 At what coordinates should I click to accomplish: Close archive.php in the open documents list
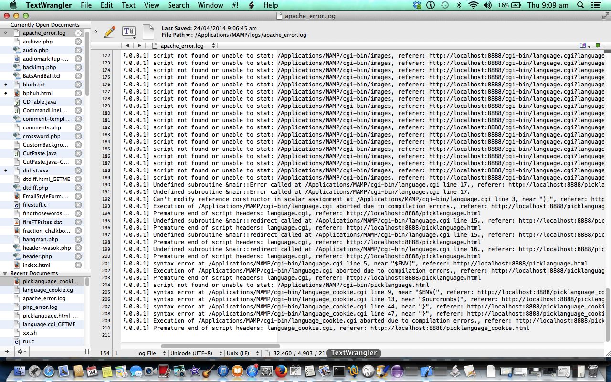78,42
